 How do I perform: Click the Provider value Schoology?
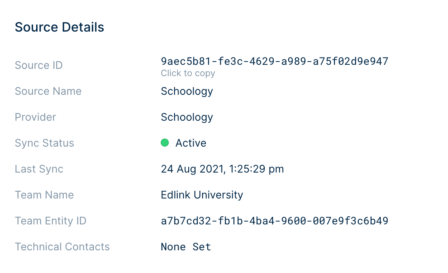point(187,117)
